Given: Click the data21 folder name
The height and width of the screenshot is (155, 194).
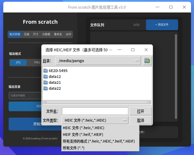Looking at the screenshot, I should point(55,83).
